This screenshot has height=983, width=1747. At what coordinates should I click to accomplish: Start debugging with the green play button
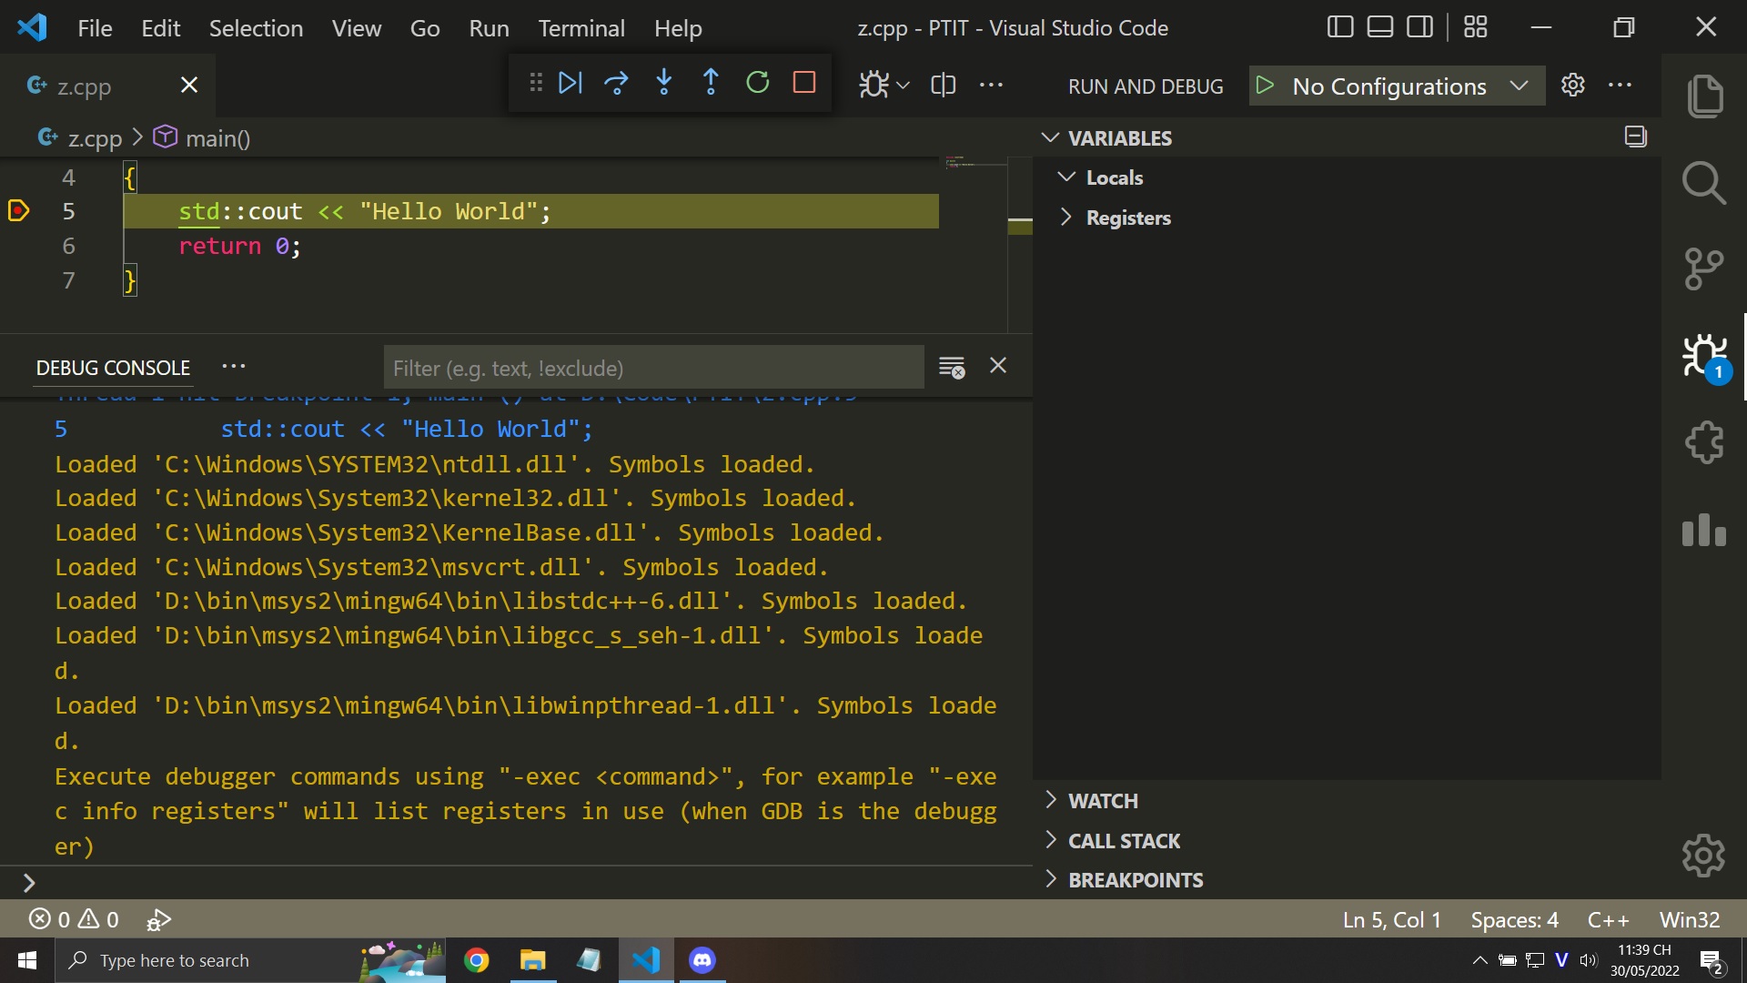pos(1265,86)
